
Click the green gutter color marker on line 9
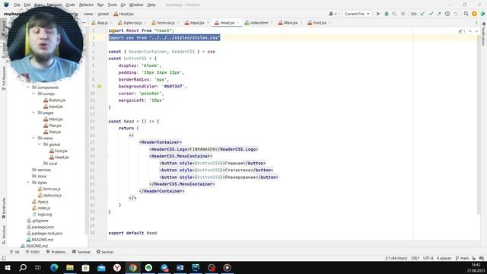pos(100,86)
